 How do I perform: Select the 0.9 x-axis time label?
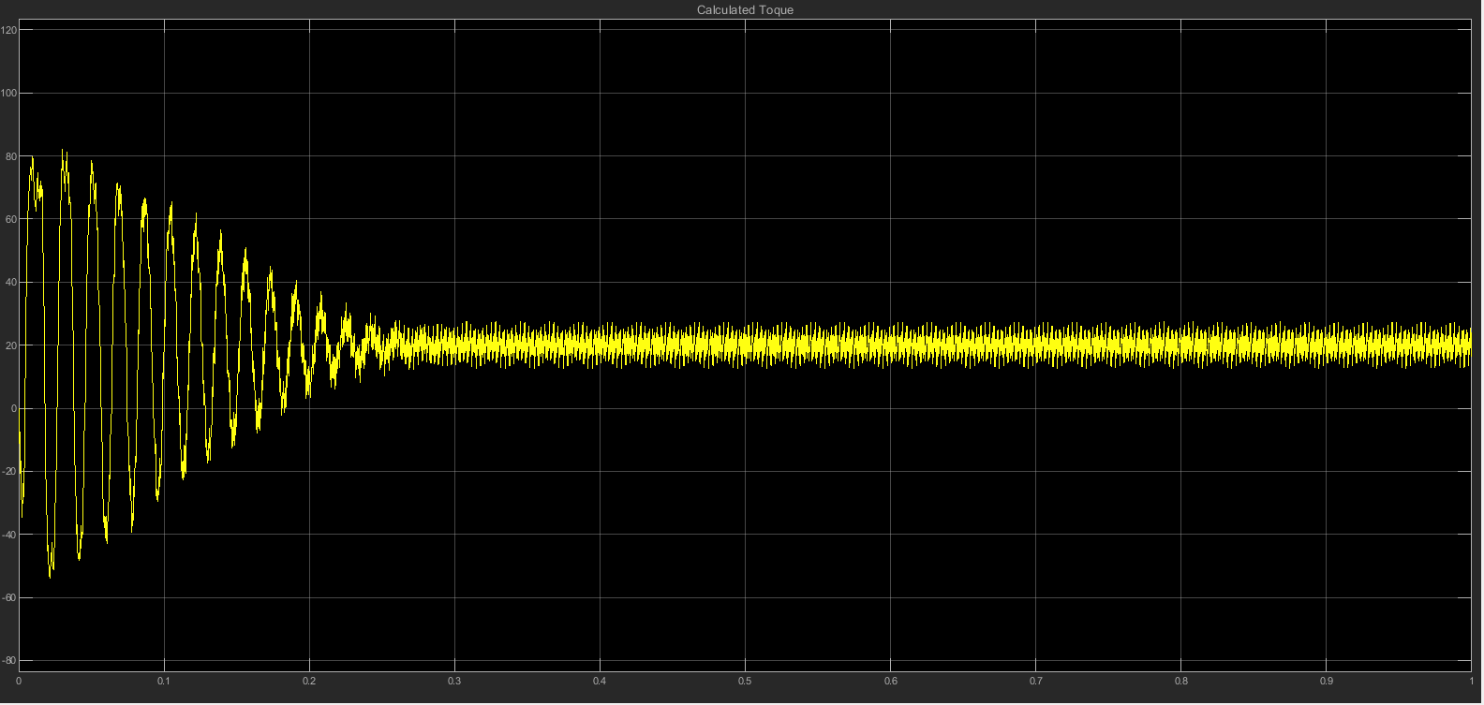coord(1327,681)
